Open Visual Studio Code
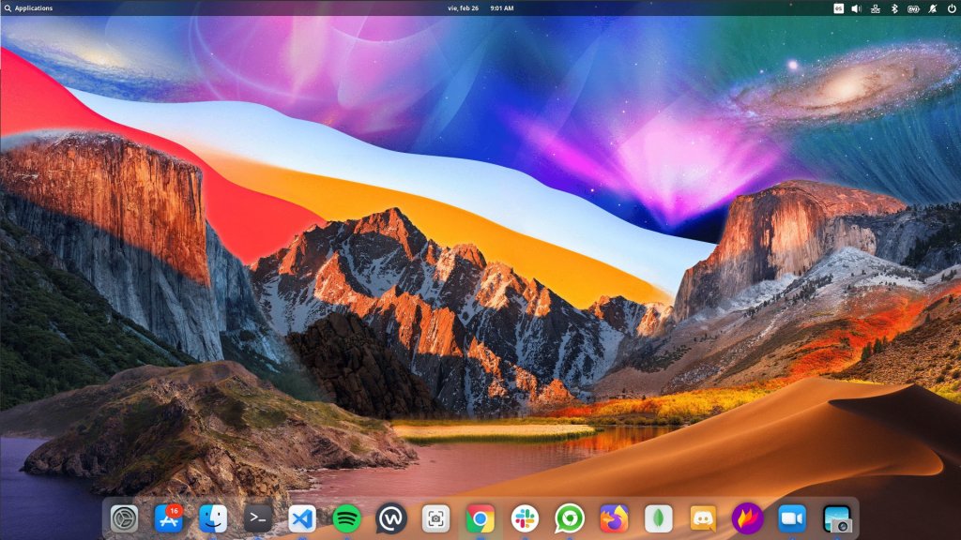 pyautogui.click(x=302, y=518)
